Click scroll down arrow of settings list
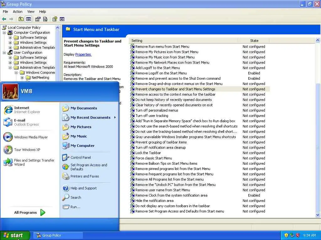 pos(318,215)
